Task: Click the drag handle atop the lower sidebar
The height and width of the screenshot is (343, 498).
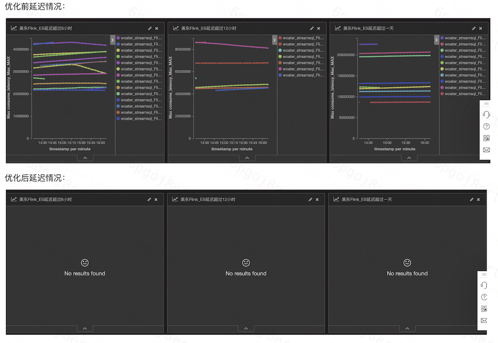Action: pos(484,274)
